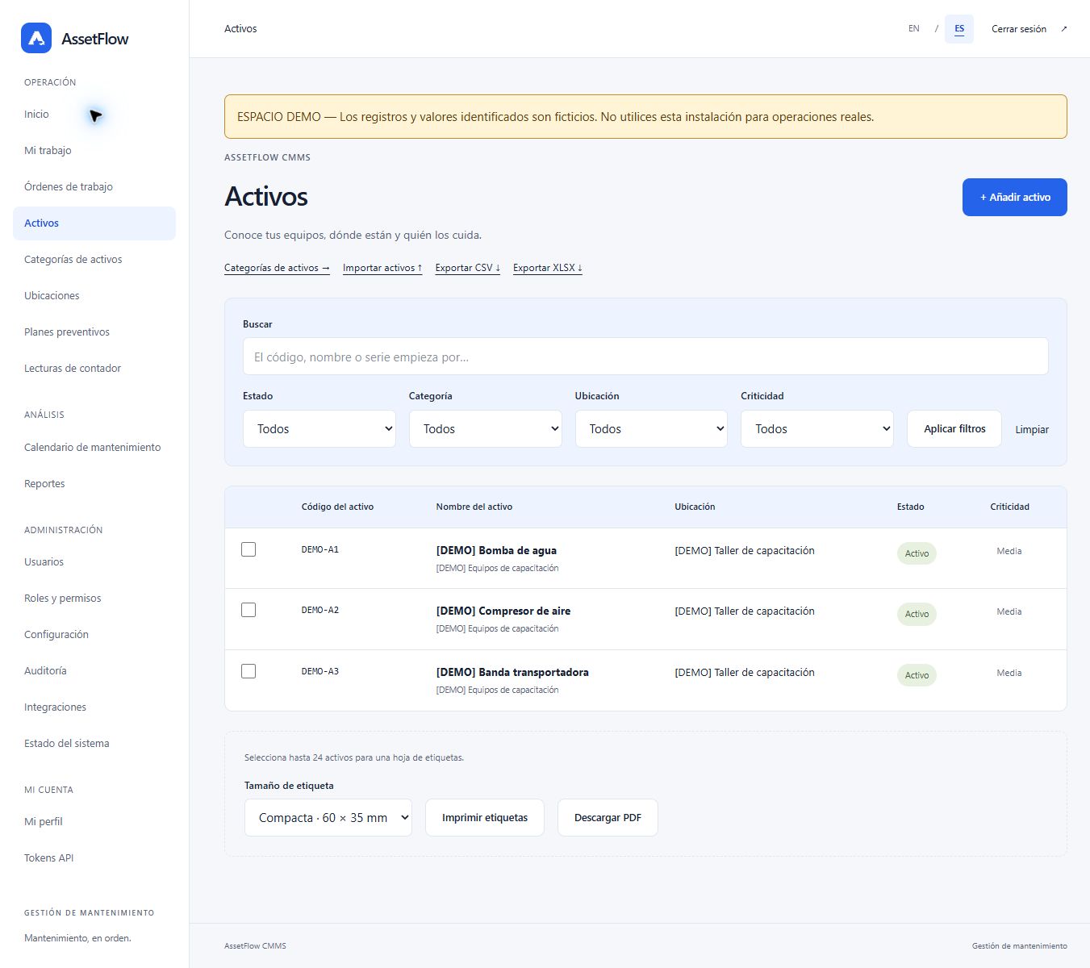Screen dimensions: 1090x968
Task: Open the [DEMO] Bomba de agua asset
Action: (x=496, y=551)
